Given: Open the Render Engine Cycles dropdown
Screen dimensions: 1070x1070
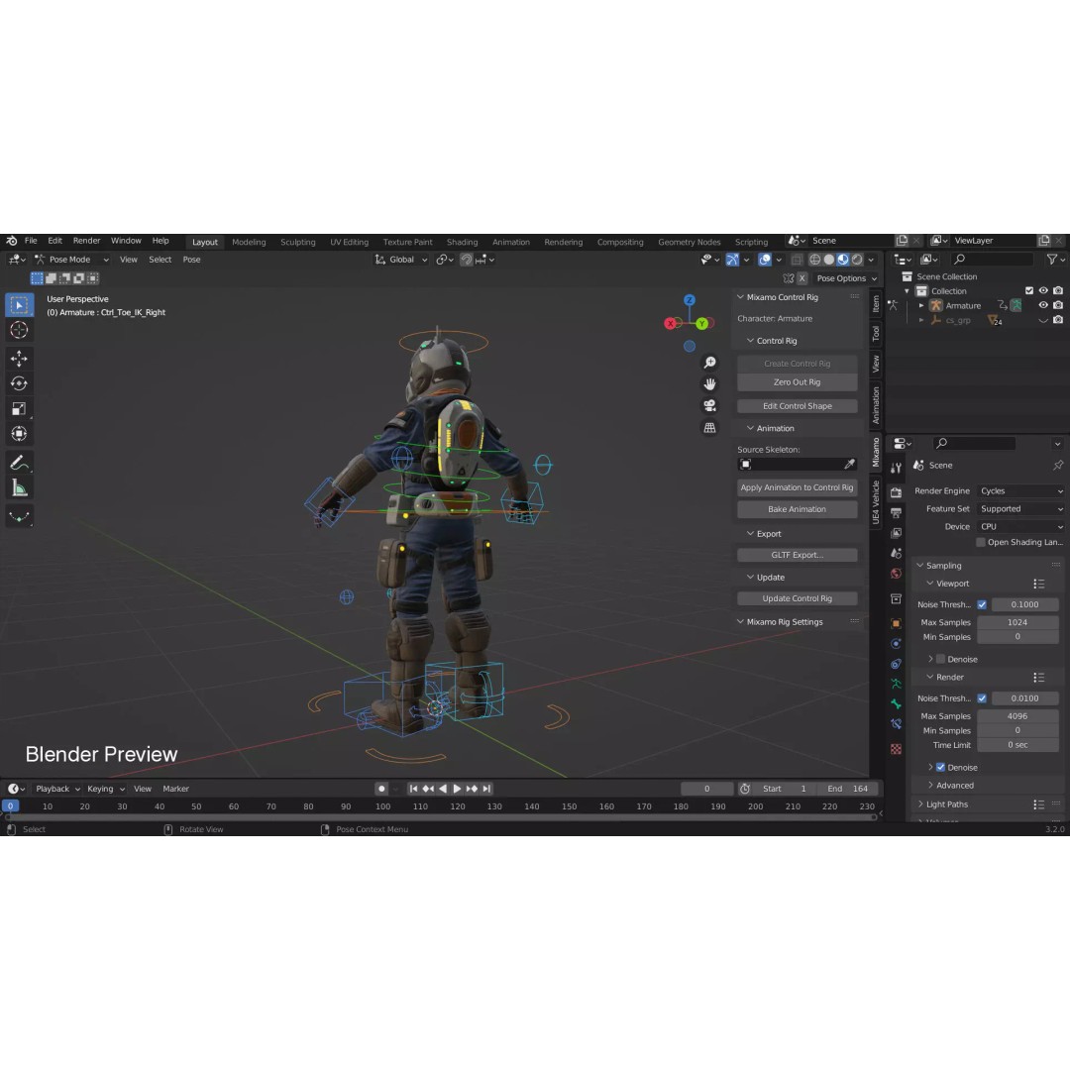Looking at the screenshot, I should pyautogui.click(x=1020, y=491).
